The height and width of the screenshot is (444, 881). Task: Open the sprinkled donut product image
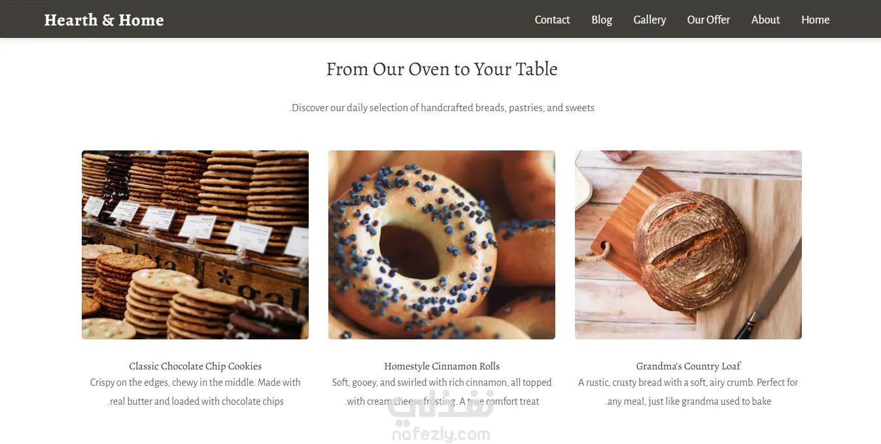click(441, 245)
